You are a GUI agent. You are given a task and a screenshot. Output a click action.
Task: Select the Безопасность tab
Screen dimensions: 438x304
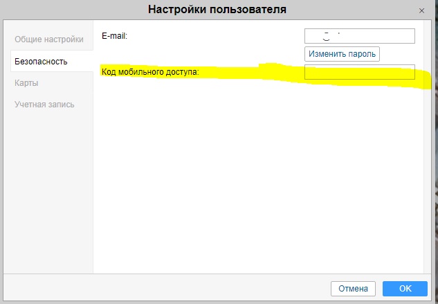click(41, 62)
